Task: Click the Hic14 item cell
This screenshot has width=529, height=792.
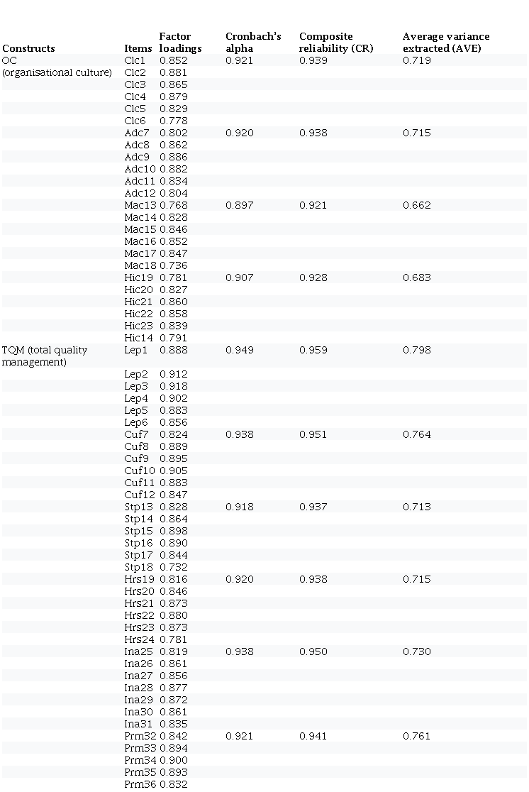Action: [138, 338]
